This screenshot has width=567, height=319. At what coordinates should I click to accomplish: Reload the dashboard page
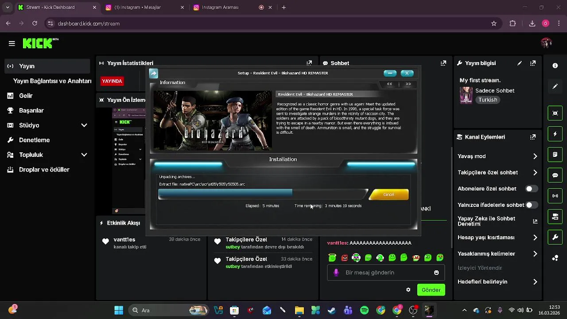(35, 23)
